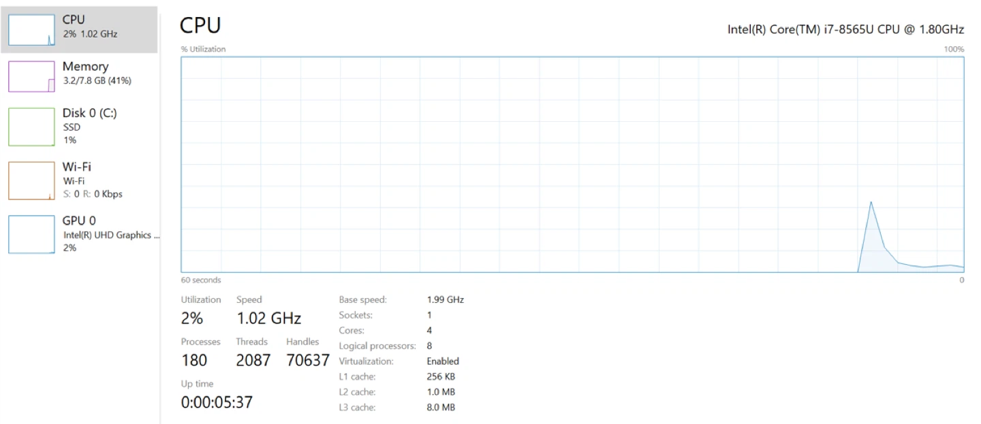This screenshot has height=424, width=981.
Task: Click the Cores value 4
Action: pos(429,330)
